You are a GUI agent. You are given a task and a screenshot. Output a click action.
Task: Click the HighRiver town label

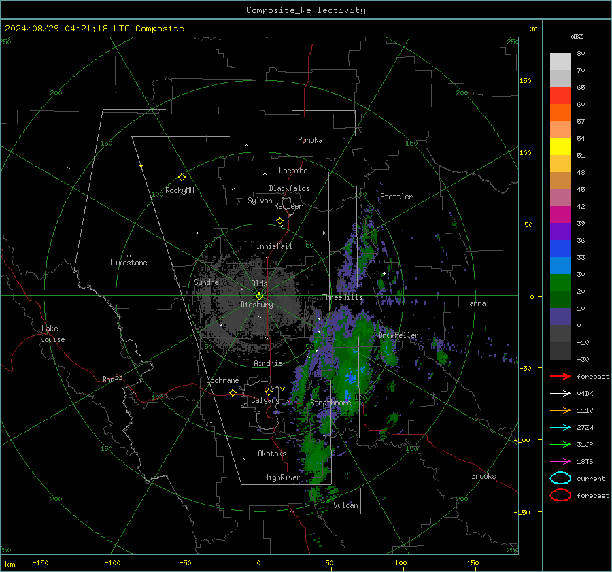click(x=282, y=477)
